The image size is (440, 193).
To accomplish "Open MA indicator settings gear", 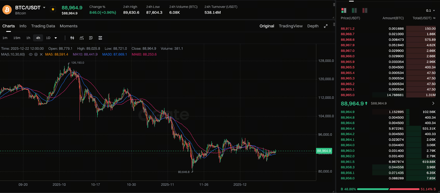I will [36, 55].
